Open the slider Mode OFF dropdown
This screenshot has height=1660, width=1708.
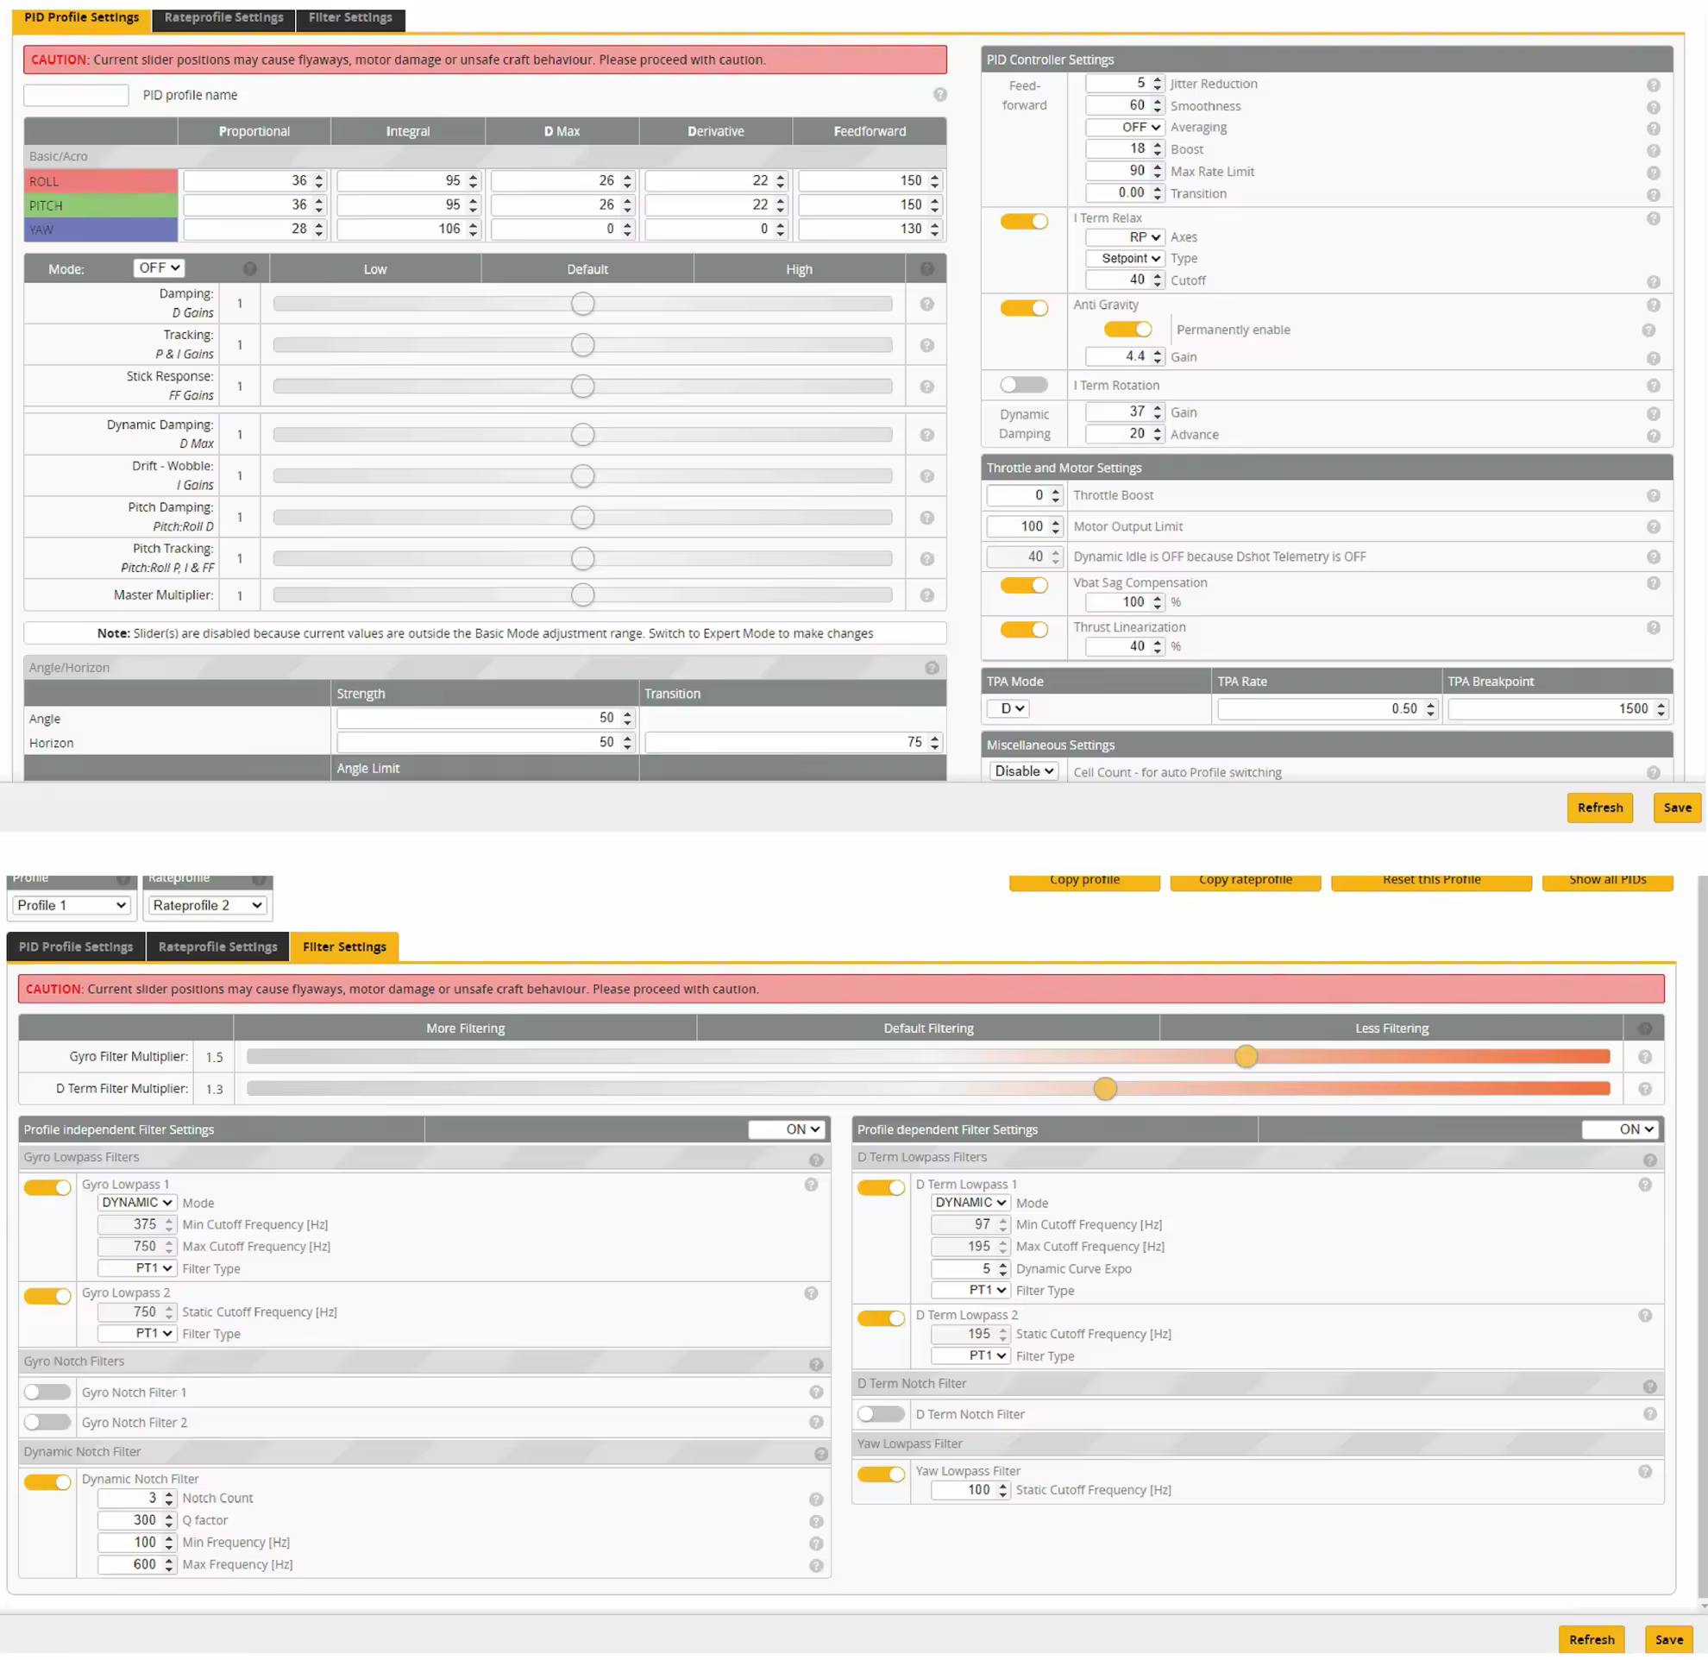[159, 267]
